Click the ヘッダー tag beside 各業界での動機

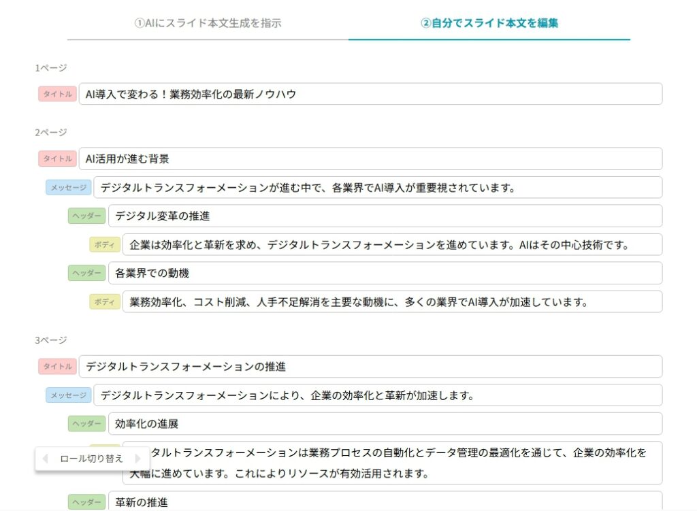(86, 273)
